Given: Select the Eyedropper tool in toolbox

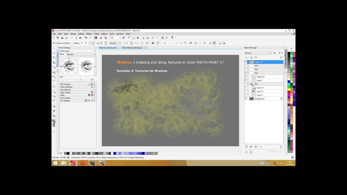Looking at the screenshot, I should [x=54, y=111].
